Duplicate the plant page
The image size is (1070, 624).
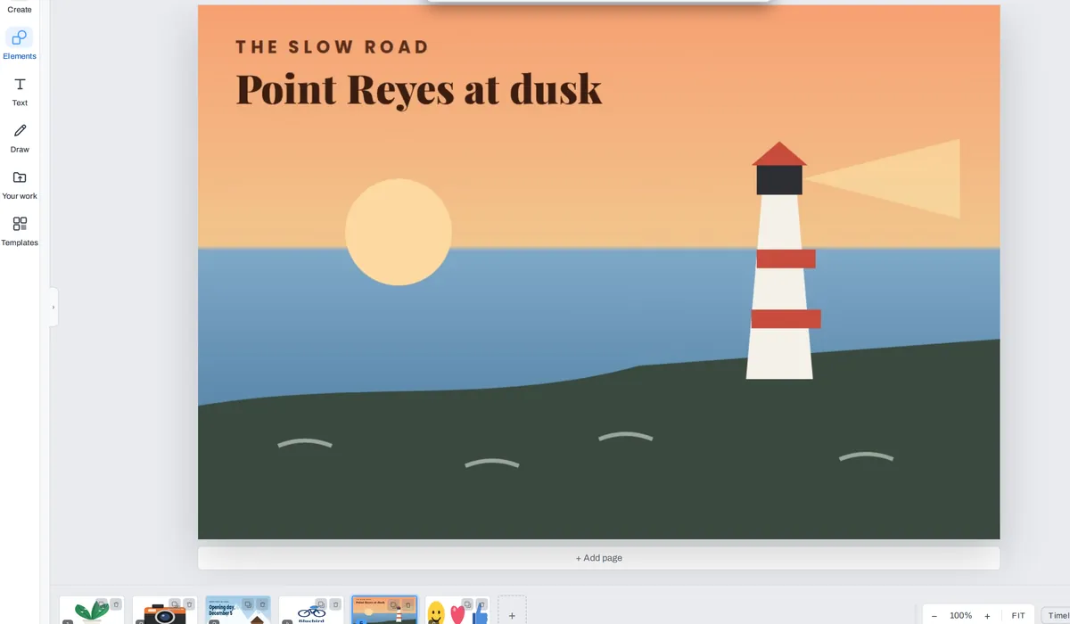[102, 604]
